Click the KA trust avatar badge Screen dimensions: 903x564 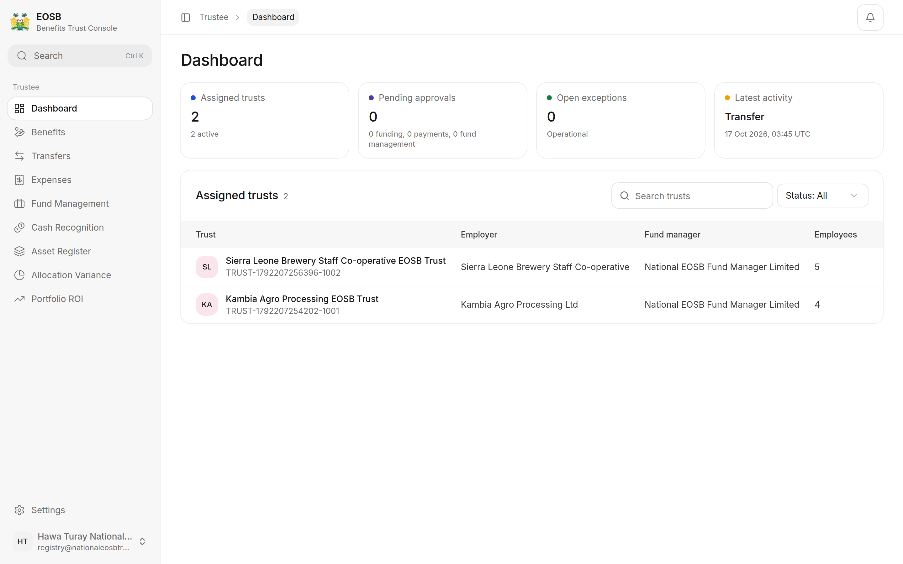coord(207,305)
